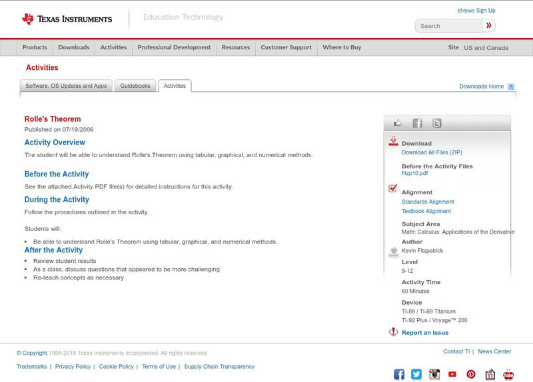Open the Terms of Use link
Screen dimensions: 533x382
[159, 367]
